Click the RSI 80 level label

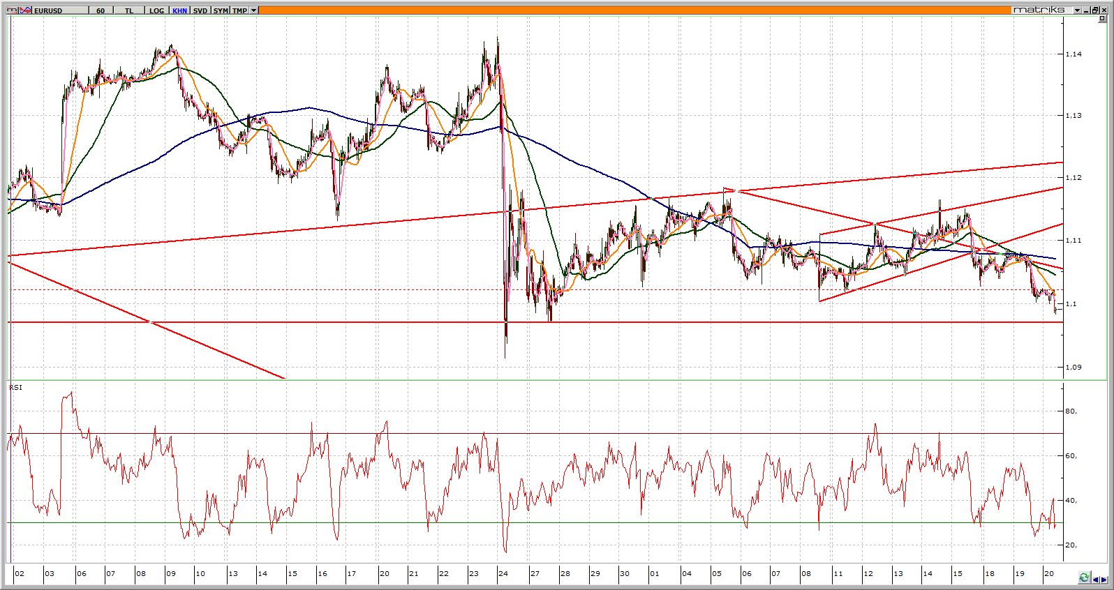point(1071,411)
